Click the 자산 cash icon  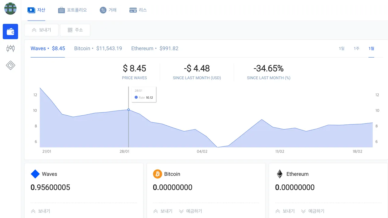coord(31,10)
